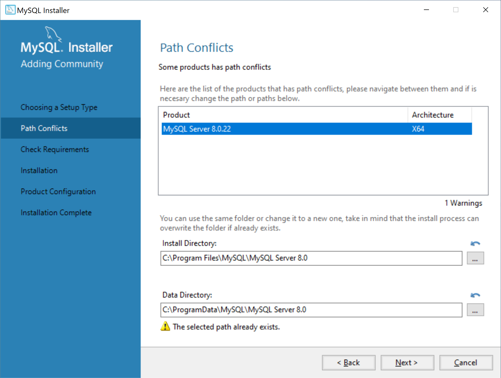Browse for Data Directory folder
The height and width of the screenshot is (378, 501).
475,310
